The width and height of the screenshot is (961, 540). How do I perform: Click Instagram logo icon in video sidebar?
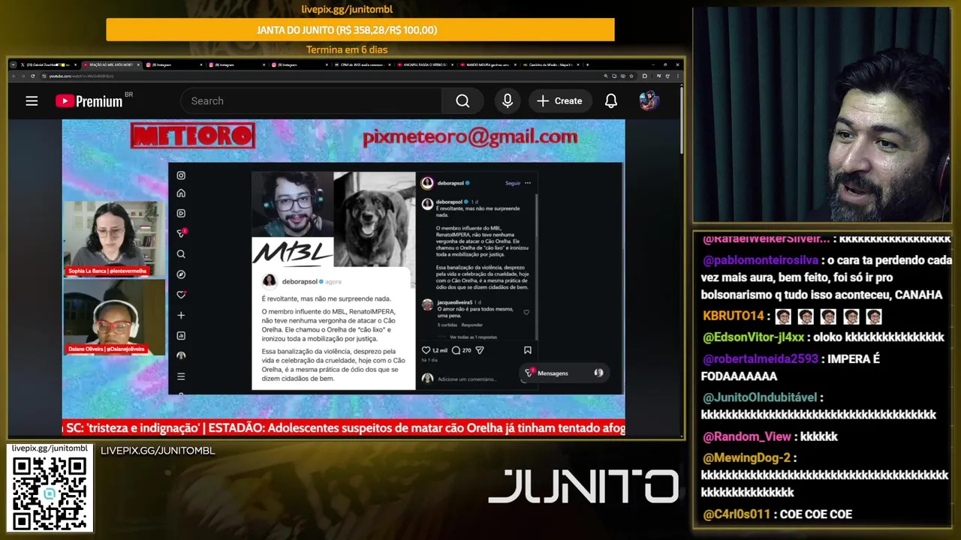tap(181, 175)
